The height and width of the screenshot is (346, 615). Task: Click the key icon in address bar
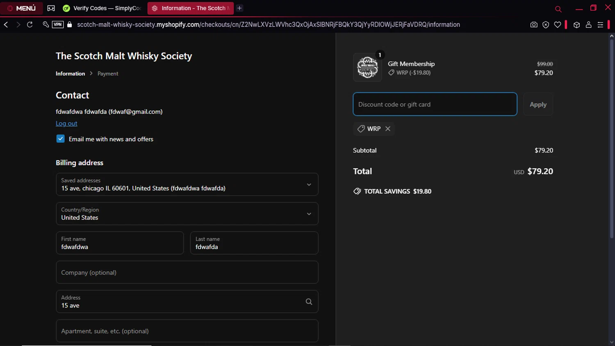(46, 25)
